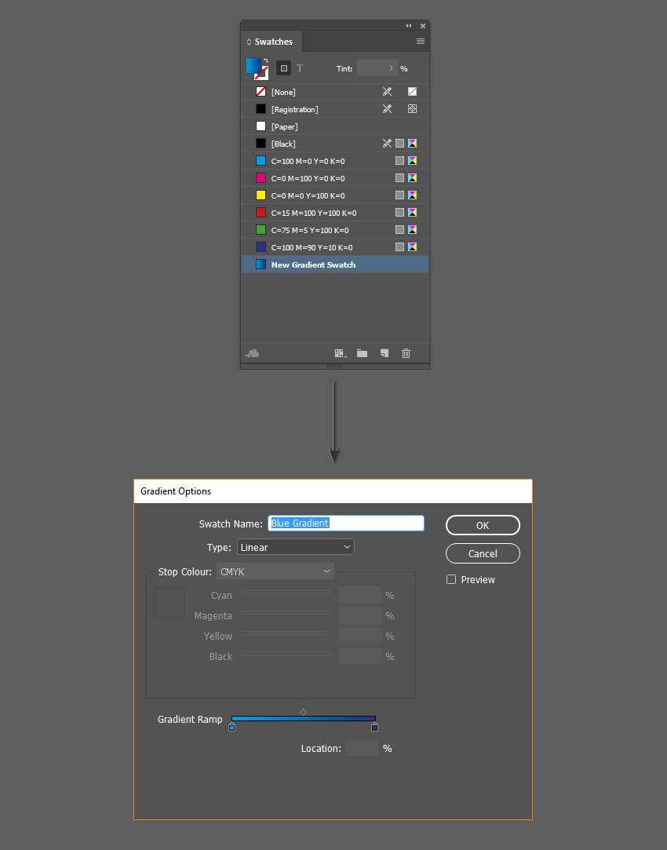Open the show swatch kinds menu

coord(340,353)
